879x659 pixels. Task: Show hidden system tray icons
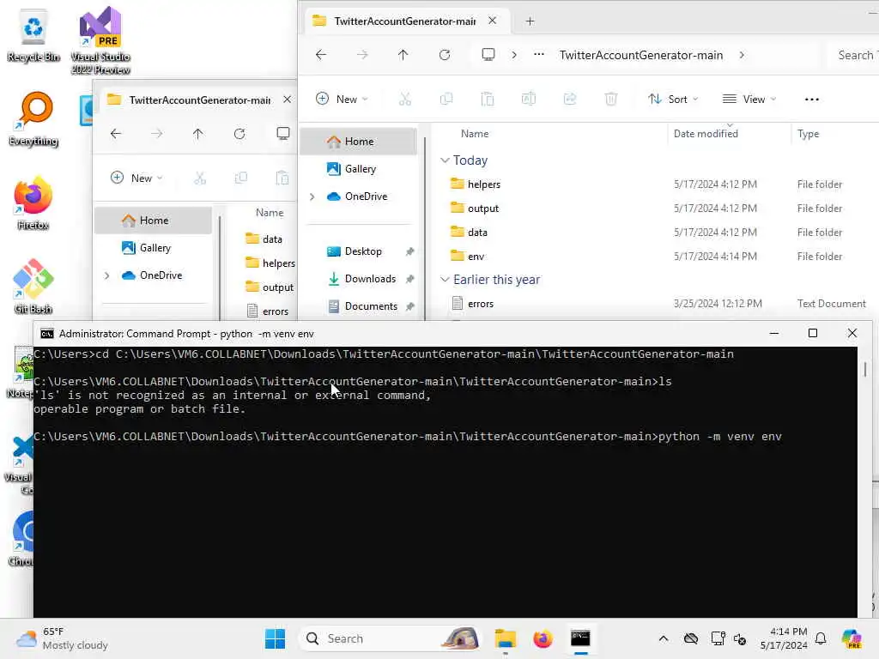tap(664, 638)
